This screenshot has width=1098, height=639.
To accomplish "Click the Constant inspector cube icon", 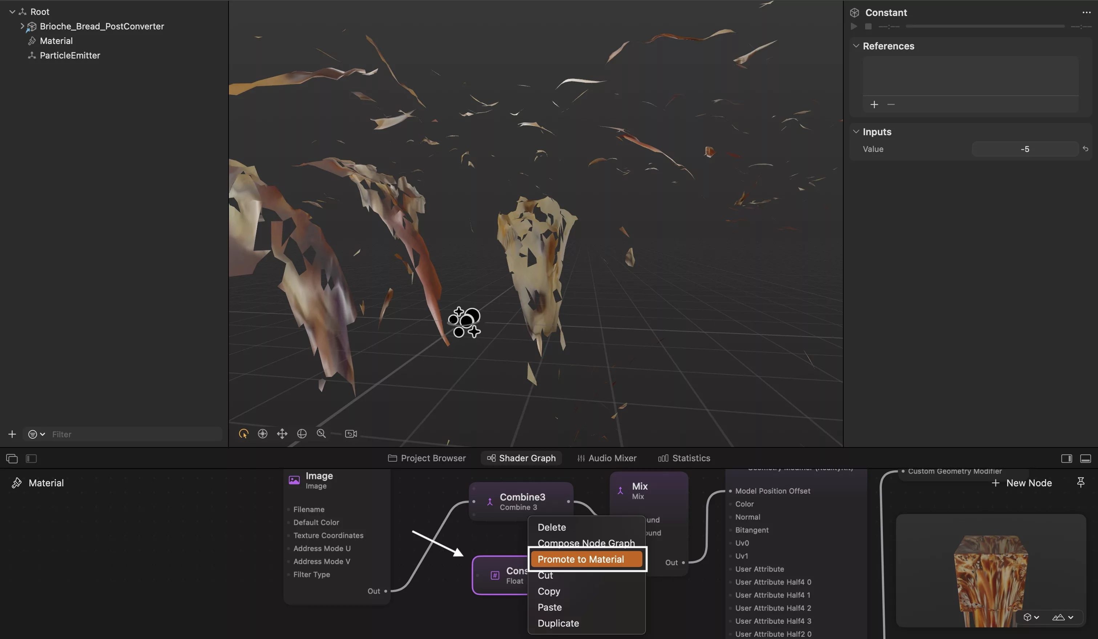I will pyautogui.click(x=855, y=13).
